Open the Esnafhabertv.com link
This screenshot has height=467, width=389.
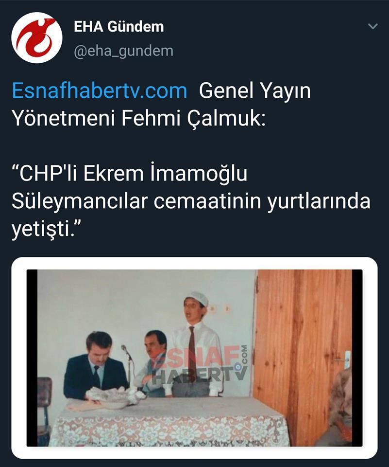100,90
